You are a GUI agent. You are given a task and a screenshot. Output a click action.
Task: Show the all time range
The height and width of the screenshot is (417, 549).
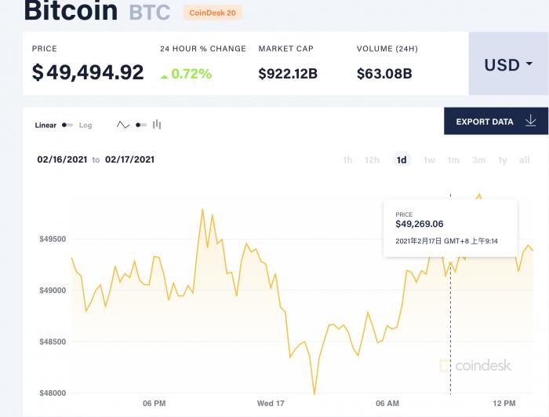click(525, 160)
